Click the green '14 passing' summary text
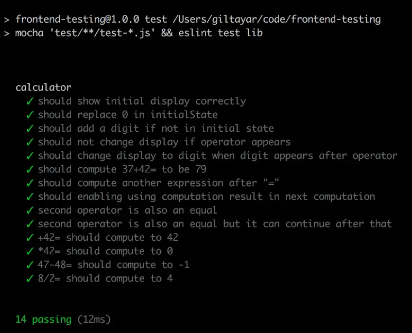Image resolution: width=412 pixels, height=333 pixels. click(43, 320)
